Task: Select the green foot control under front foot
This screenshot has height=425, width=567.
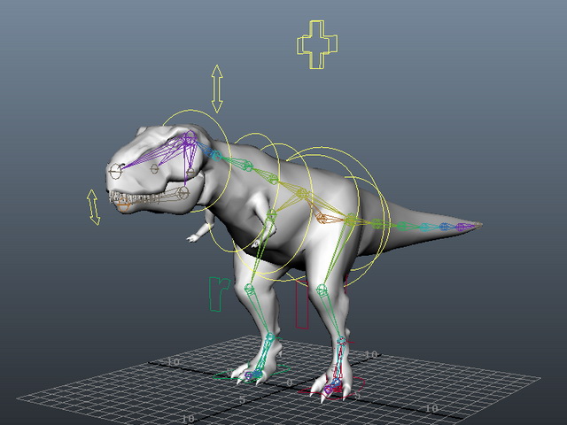Action: (x=252, y=373)
